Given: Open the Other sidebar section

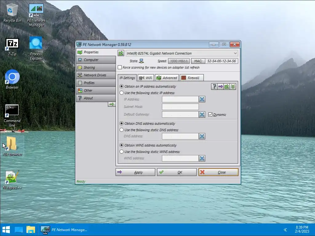Looking at the screenshot, I should (x=96, y=90).
